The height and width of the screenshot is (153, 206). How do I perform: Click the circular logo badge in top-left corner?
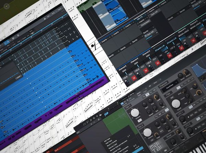tap(5, 6)
